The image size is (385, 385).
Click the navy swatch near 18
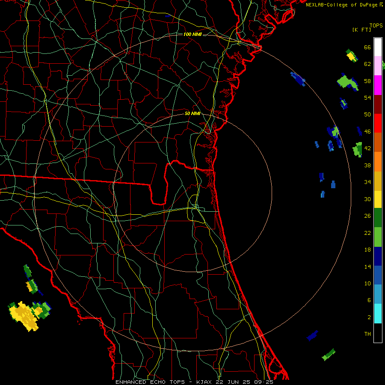(x=378, y=256)
